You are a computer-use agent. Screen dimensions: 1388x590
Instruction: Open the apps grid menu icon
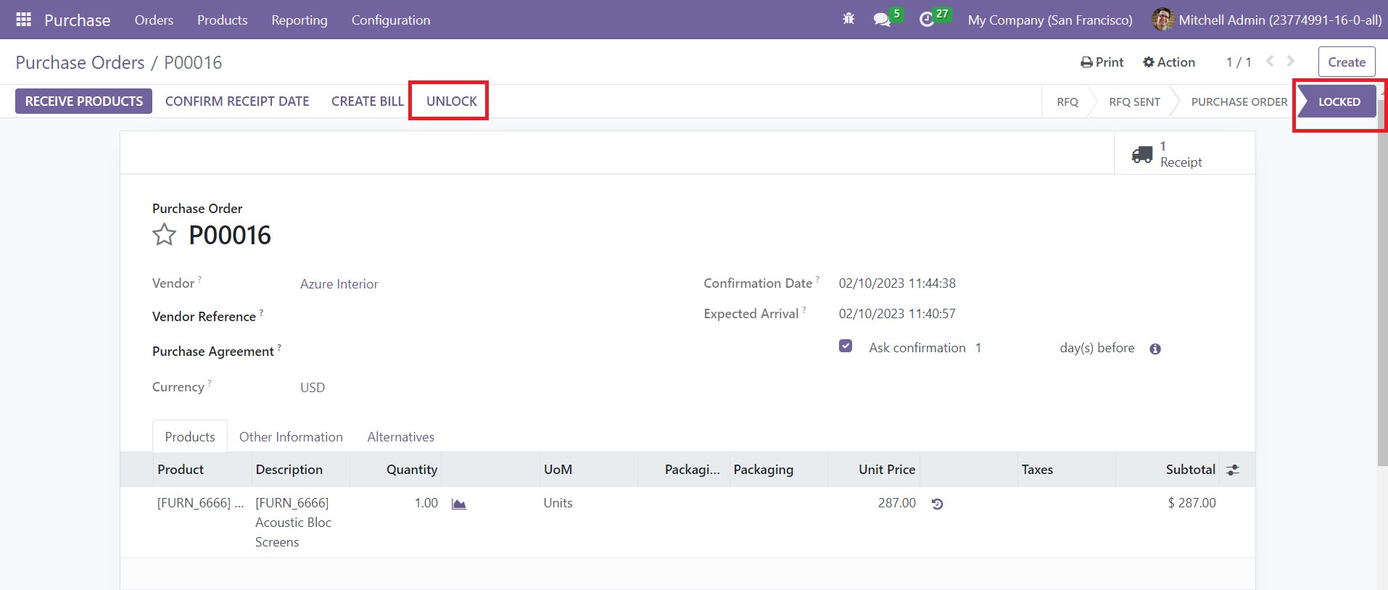(23, 20)
